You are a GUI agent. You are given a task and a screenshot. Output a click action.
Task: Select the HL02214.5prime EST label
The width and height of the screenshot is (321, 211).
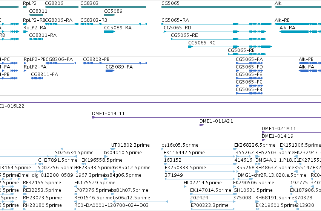[x=203, y=183]
